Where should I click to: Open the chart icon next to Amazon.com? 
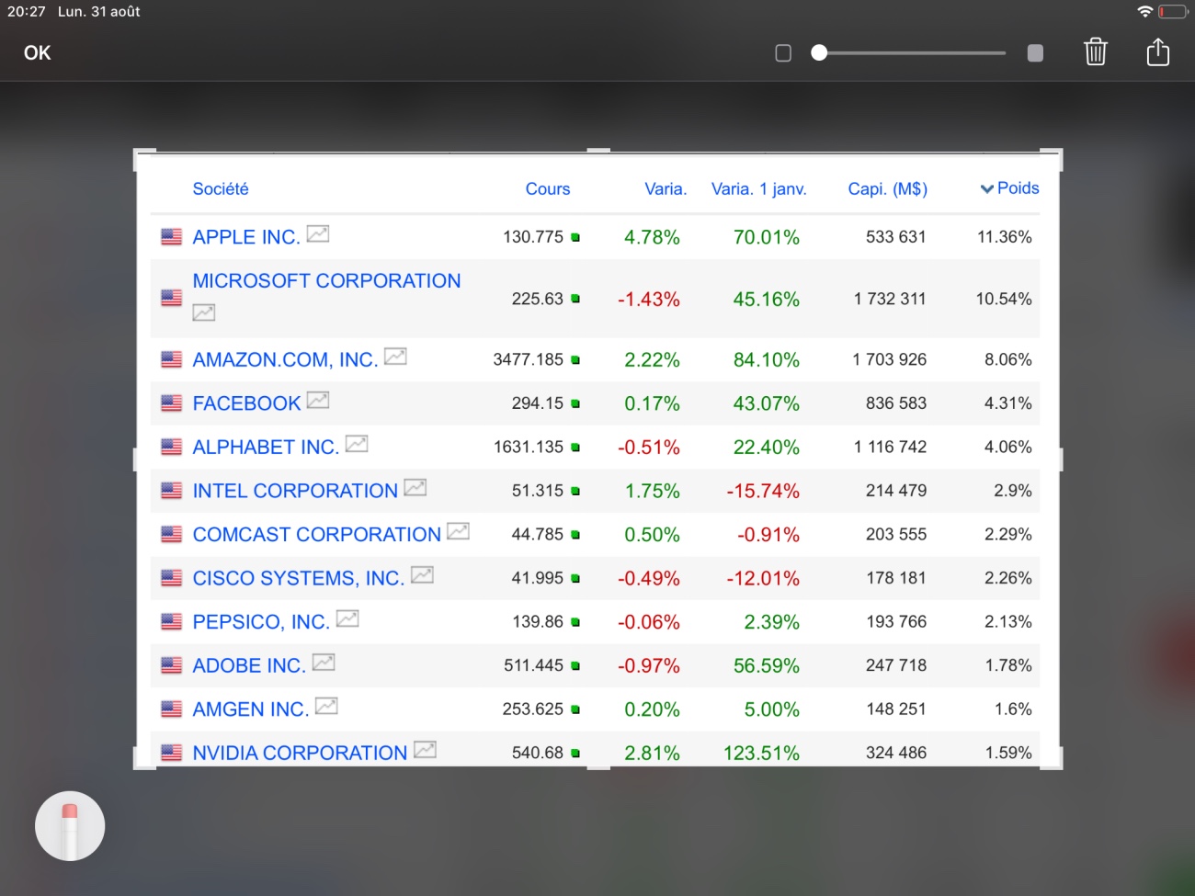click(395, 357)
